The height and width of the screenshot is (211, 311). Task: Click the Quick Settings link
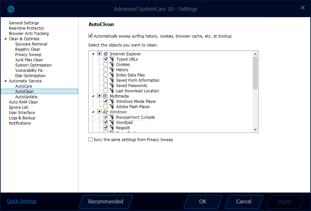(22, 201)
